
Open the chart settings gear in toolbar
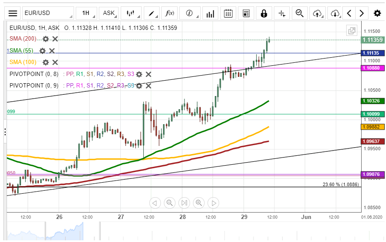377,13
